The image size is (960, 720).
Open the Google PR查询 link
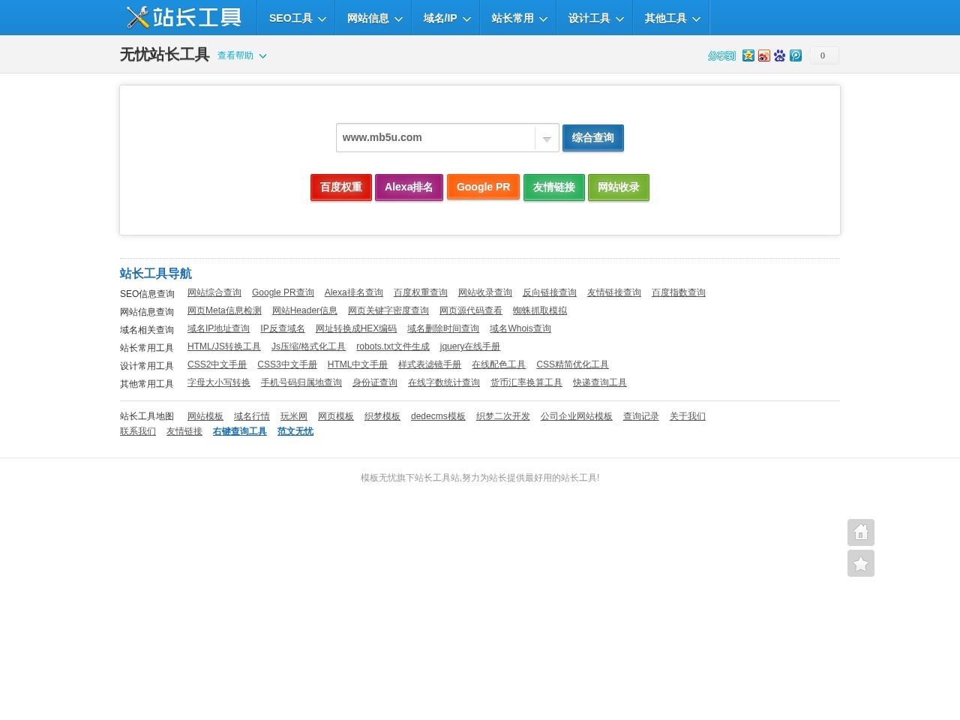[x=283, y=292]
